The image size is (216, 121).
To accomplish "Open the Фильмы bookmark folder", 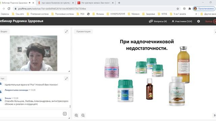I will (x=98, y=14).
